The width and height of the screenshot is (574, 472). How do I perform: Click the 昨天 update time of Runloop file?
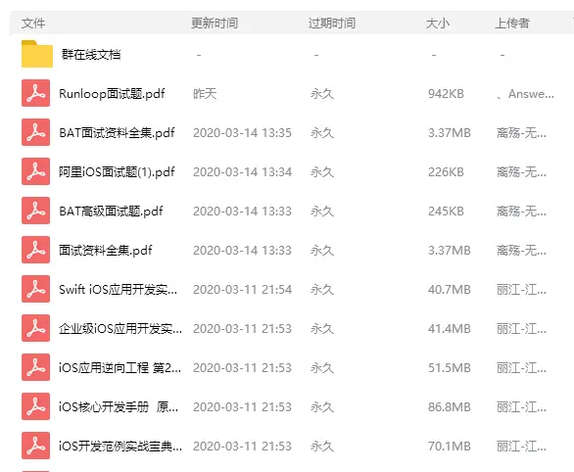[x=205, y=94]
